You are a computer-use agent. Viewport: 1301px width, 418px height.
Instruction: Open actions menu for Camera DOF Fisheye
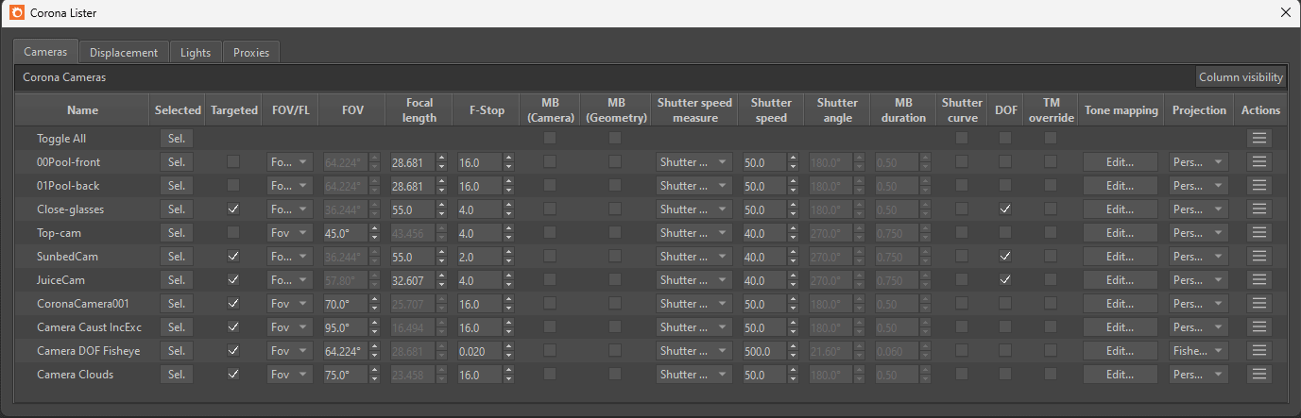pyautogui.click(x=1259, y=351)
